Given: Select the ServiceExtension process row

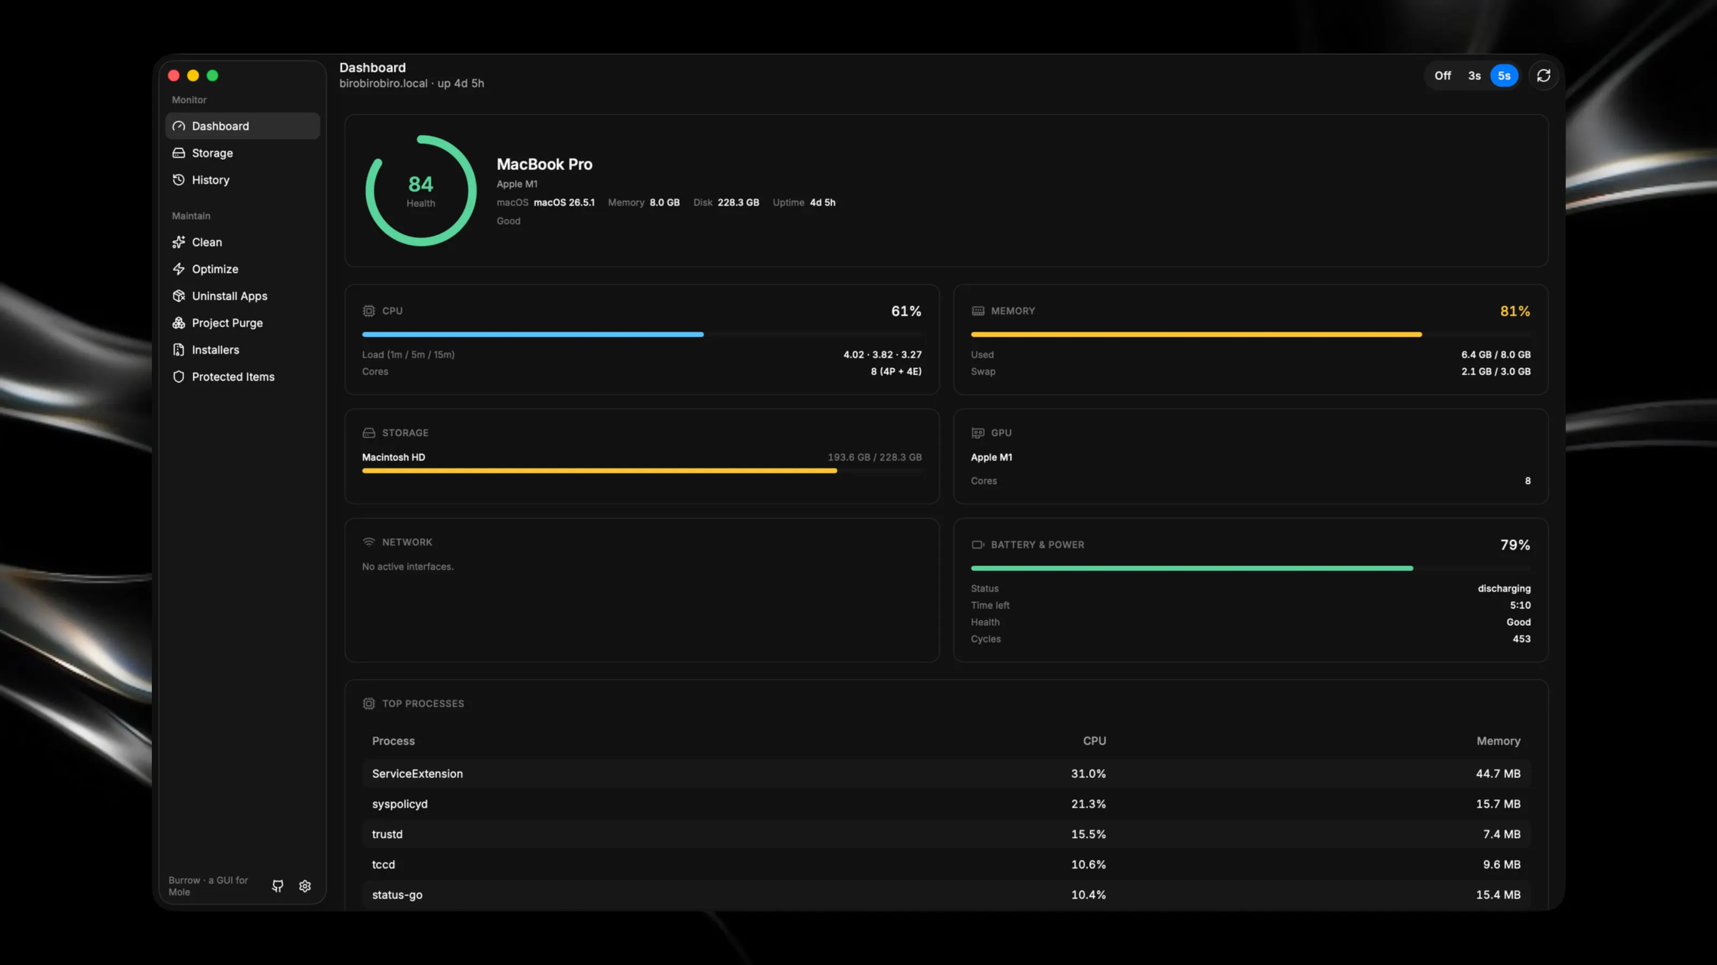Looking at the screenshot, I should (x=946, y=773).
